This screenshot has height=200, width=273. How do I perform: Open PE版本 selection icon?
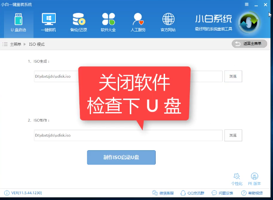(x=255, y=179)
